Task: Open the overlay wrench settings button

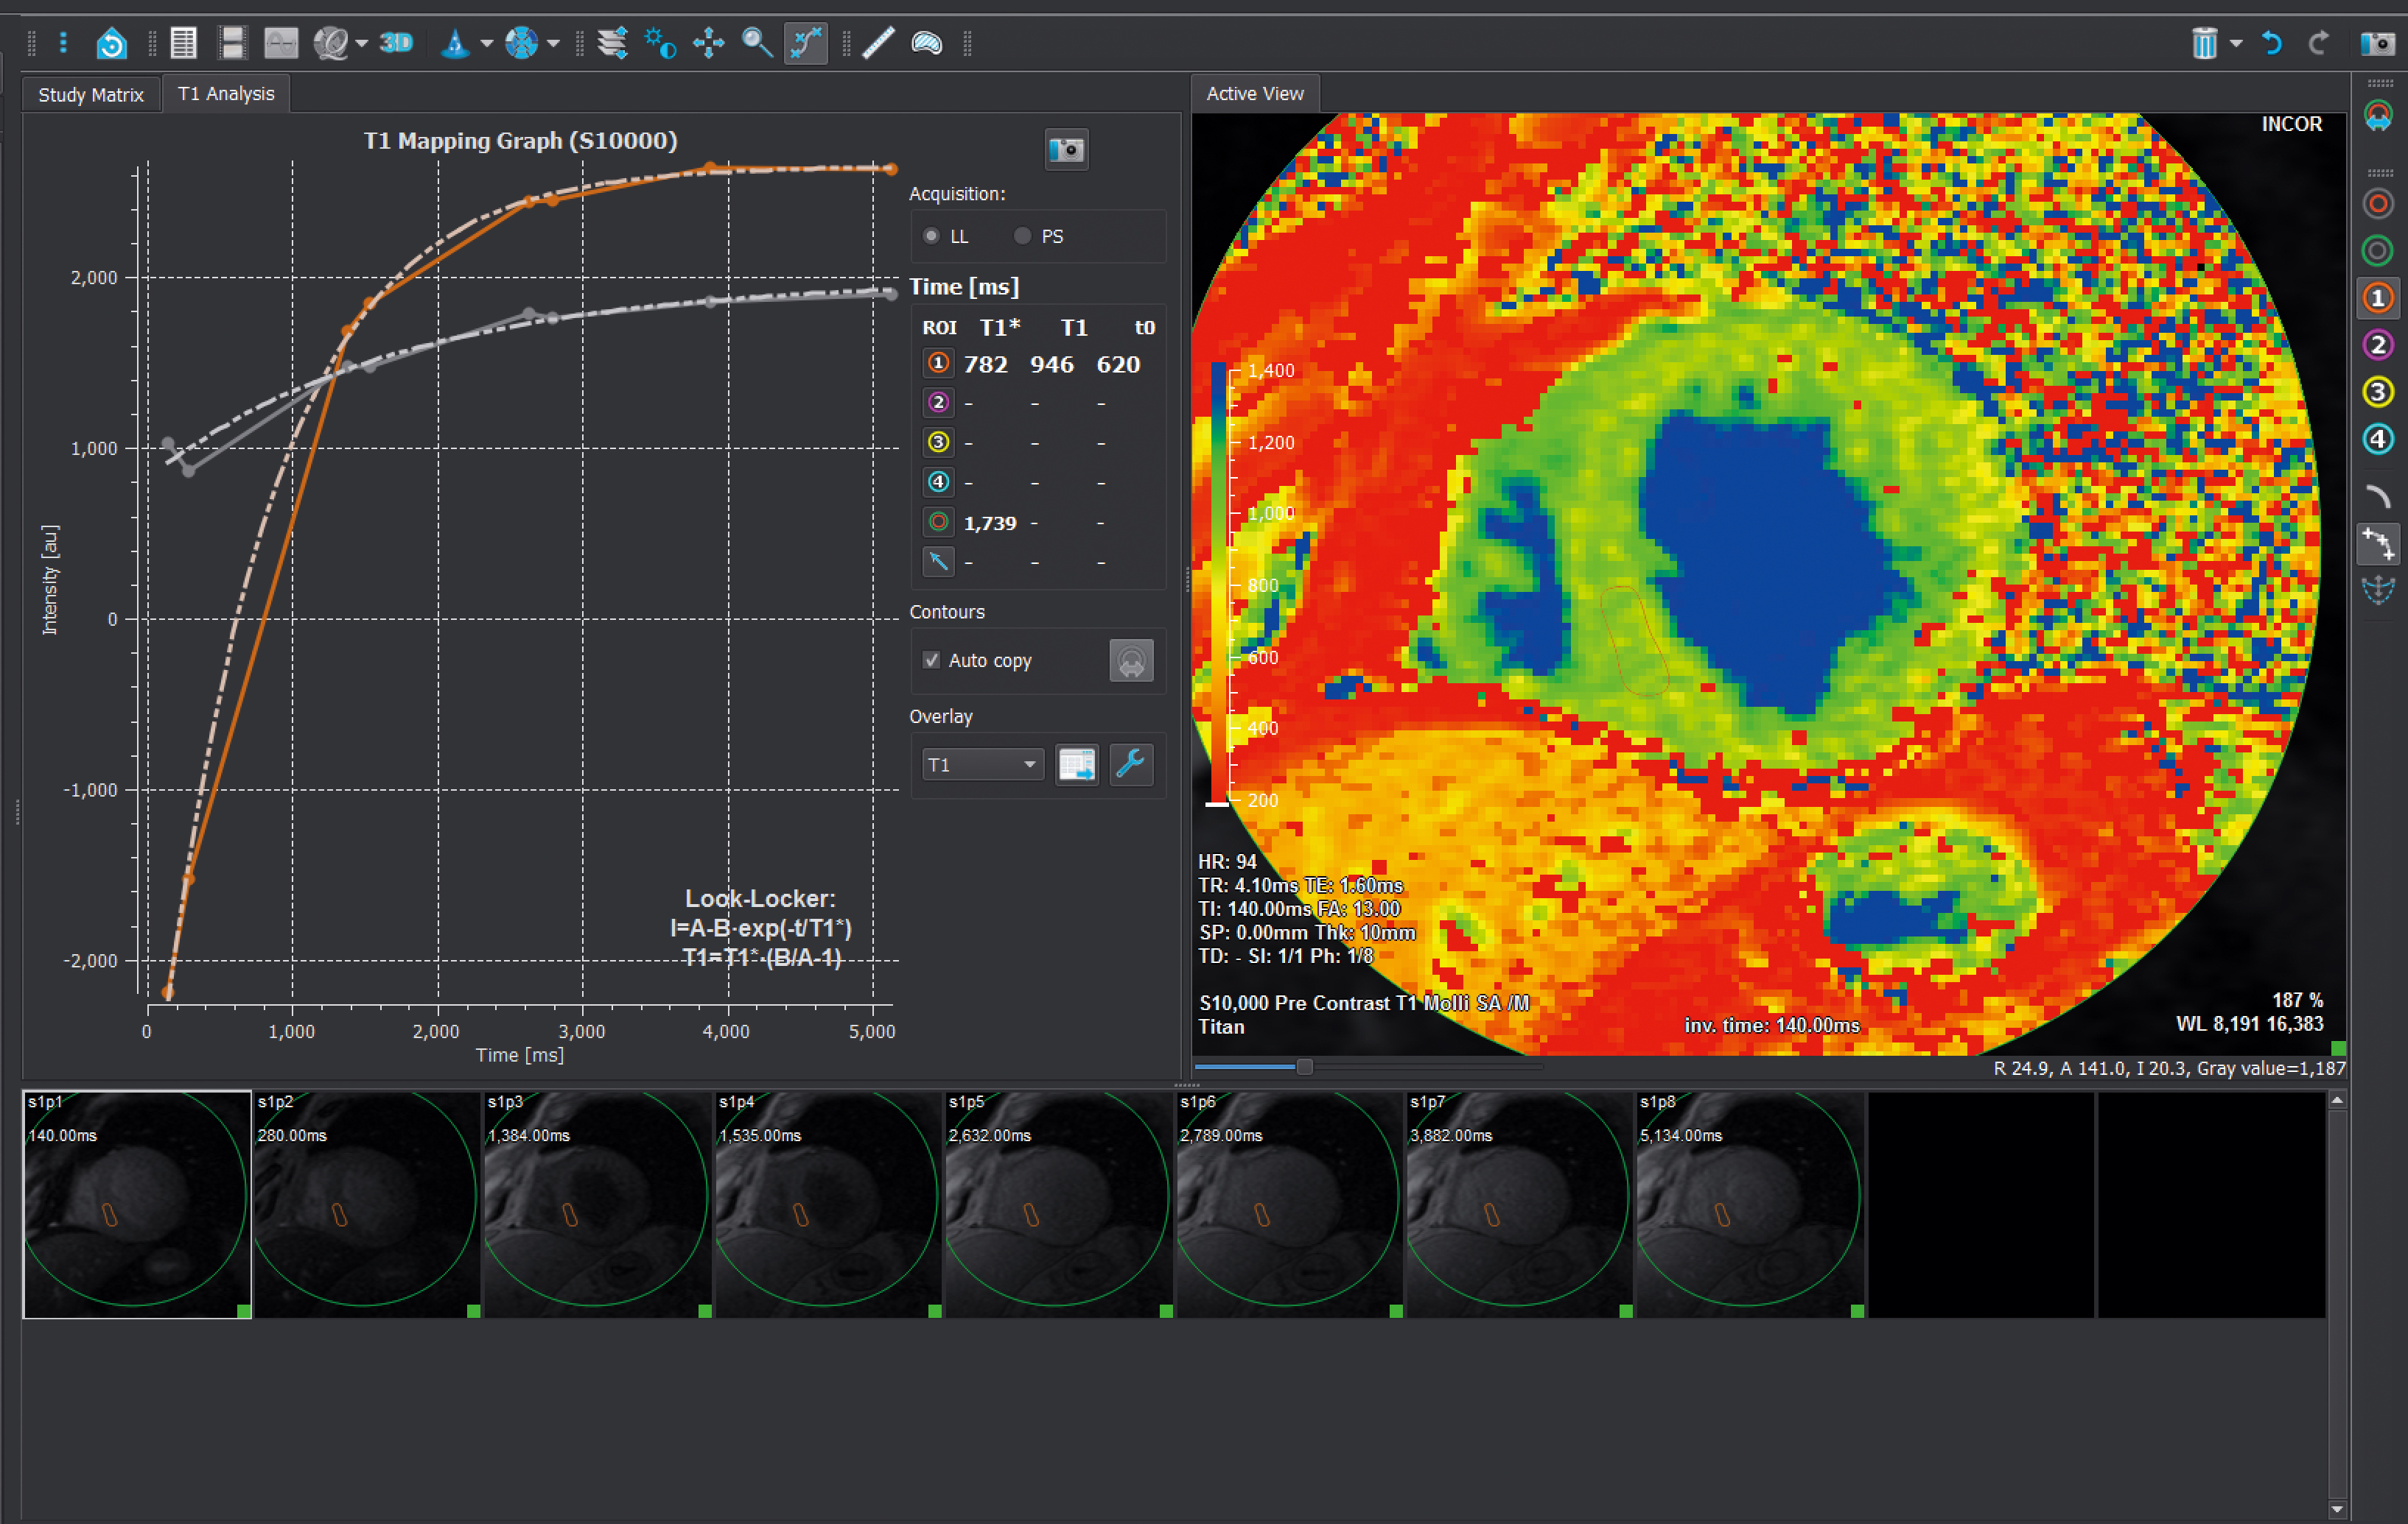Action: coord(1131,764)
